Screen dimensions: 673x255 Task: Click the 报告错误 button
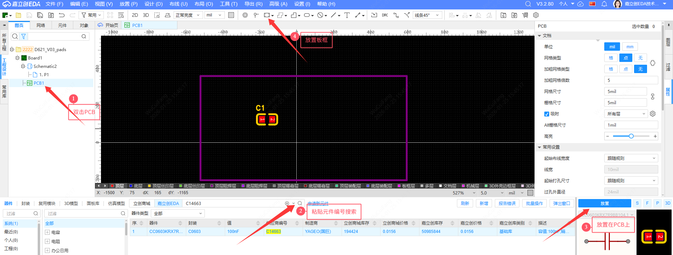[507, 203]
